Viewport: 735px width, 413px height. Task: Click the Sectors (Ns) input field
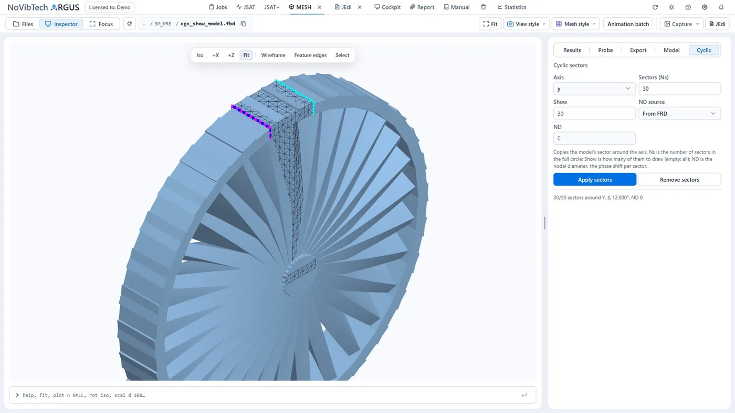coord(679,89)
